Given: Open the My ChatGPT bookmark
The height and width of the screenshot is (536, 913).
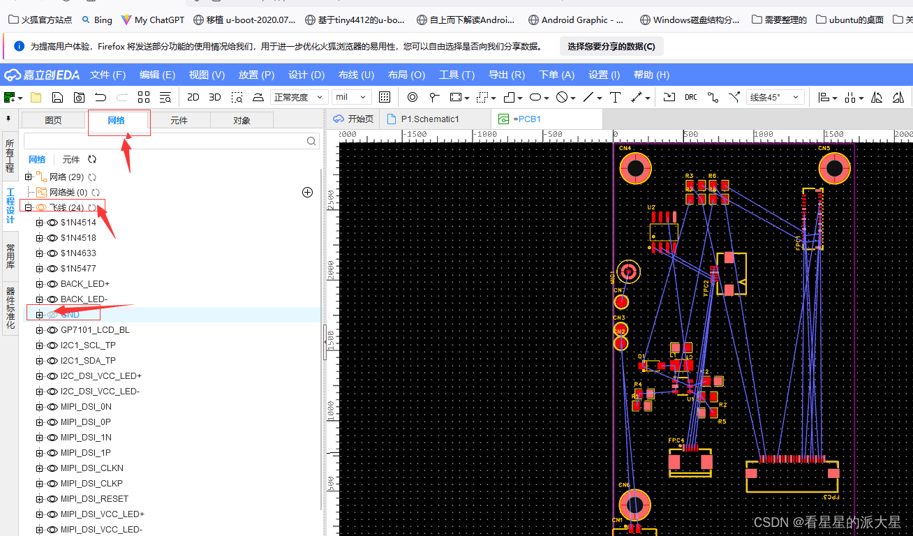Looking at the screenshot, I should click(x=152, y=20).
